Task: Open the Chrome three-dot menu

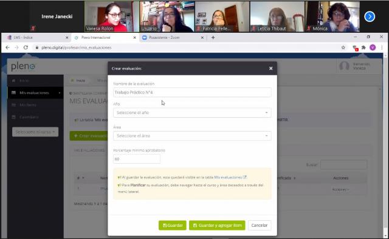Action: (382, 47)
